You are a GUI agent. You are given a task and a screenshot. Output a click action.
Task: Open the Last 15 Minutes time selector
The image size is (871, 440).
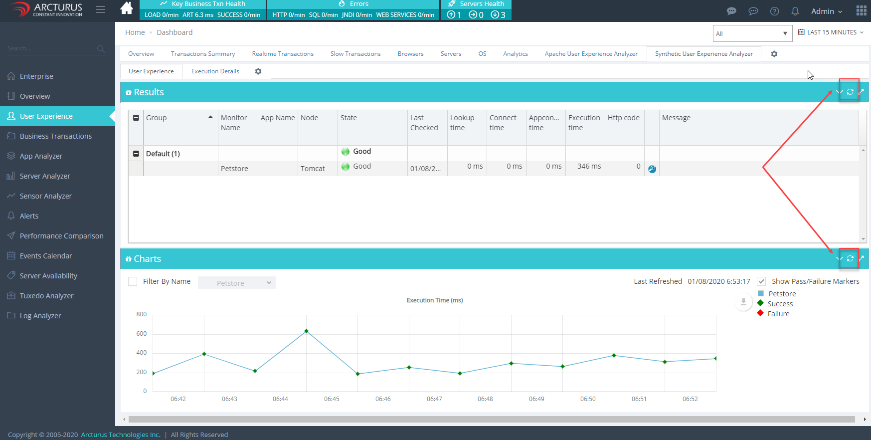(831, 32)
